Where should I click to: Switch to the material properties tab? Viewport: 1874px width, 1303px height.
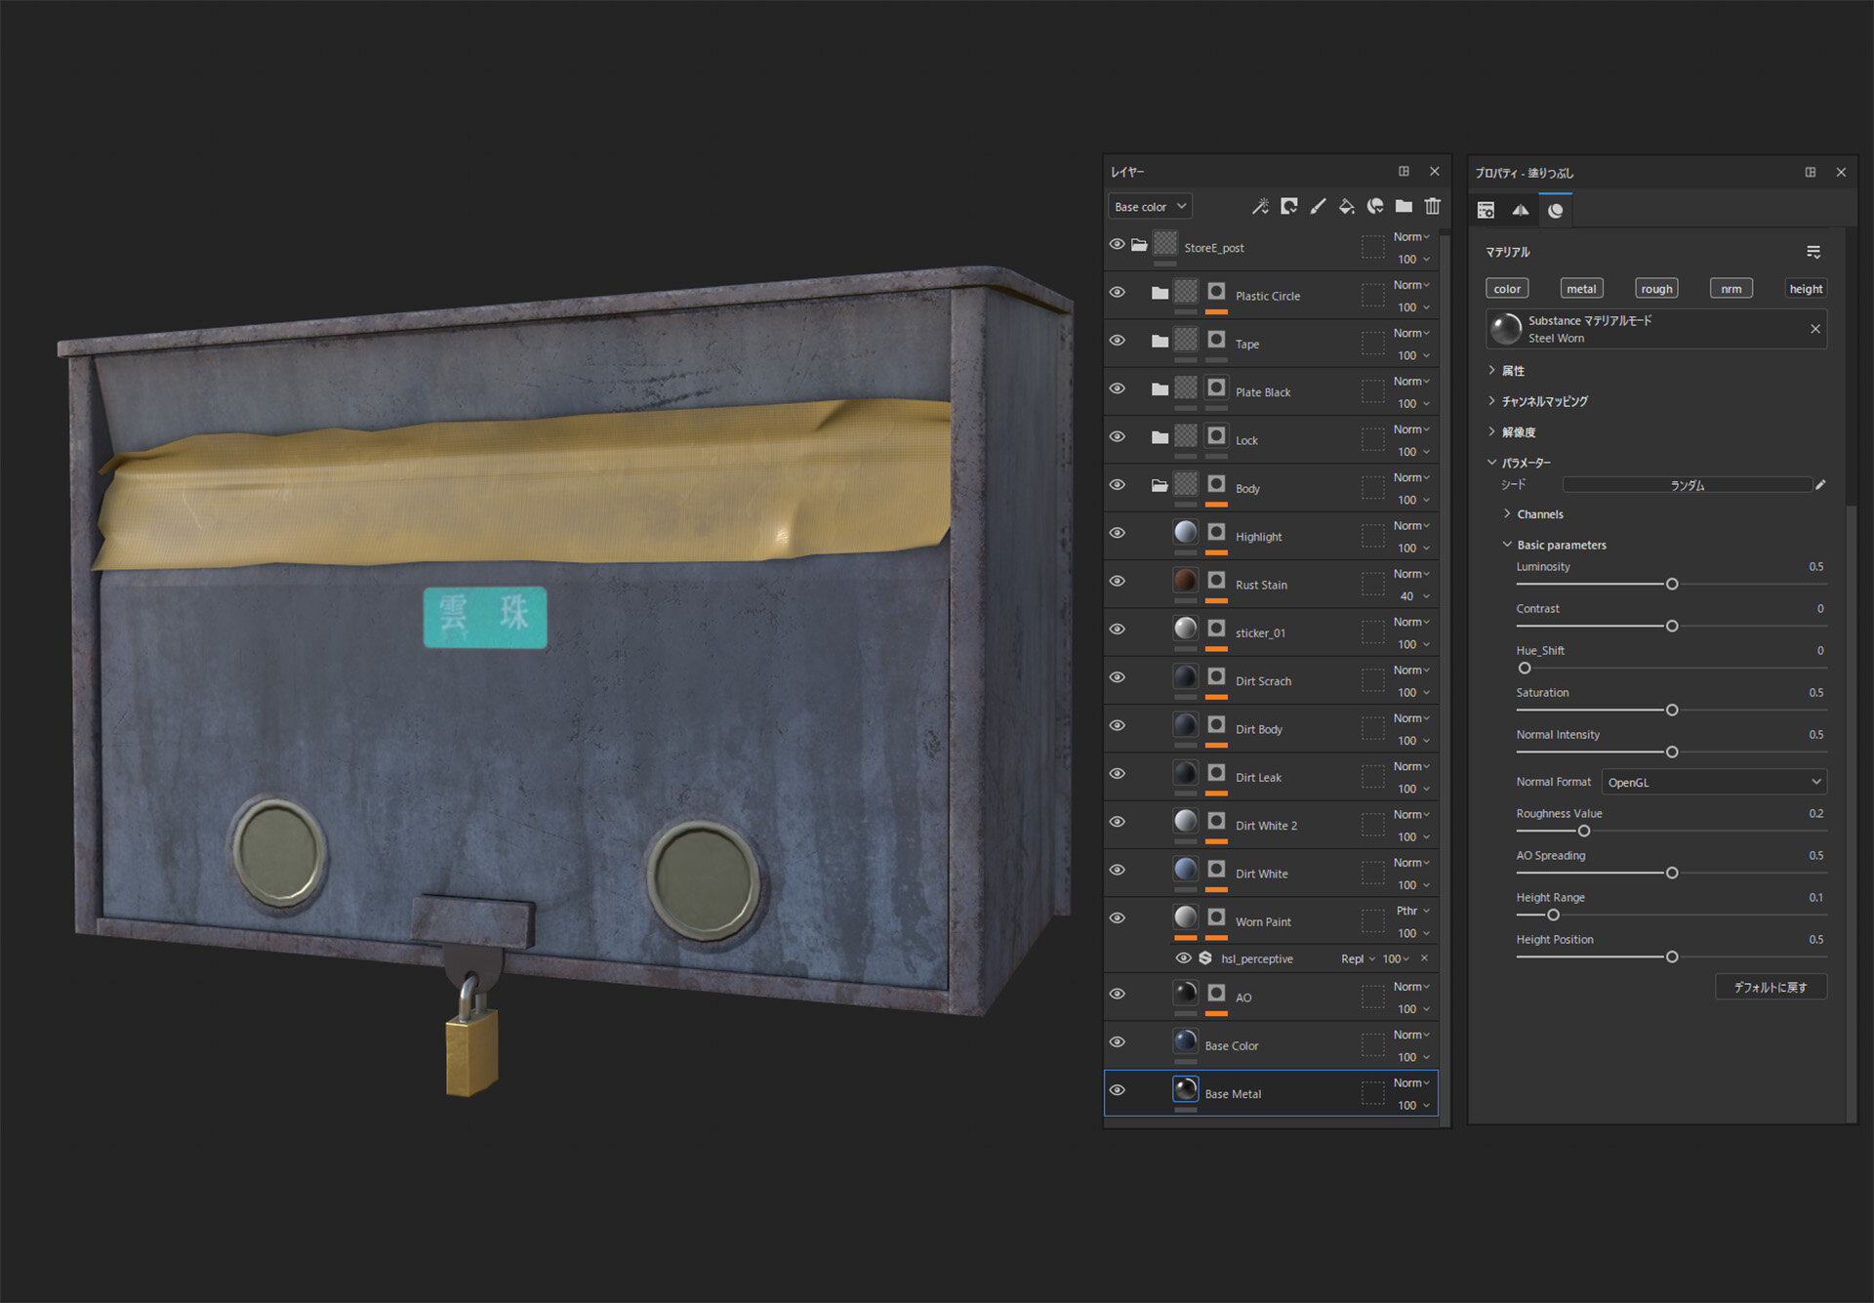[1555, 210]
